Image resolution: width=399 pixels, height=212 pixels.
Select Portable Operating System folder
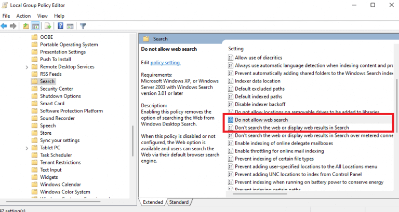69,45
